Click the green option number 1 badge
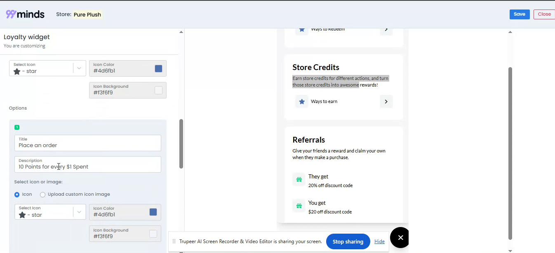 pyautogui.click(x=17, y=127)
